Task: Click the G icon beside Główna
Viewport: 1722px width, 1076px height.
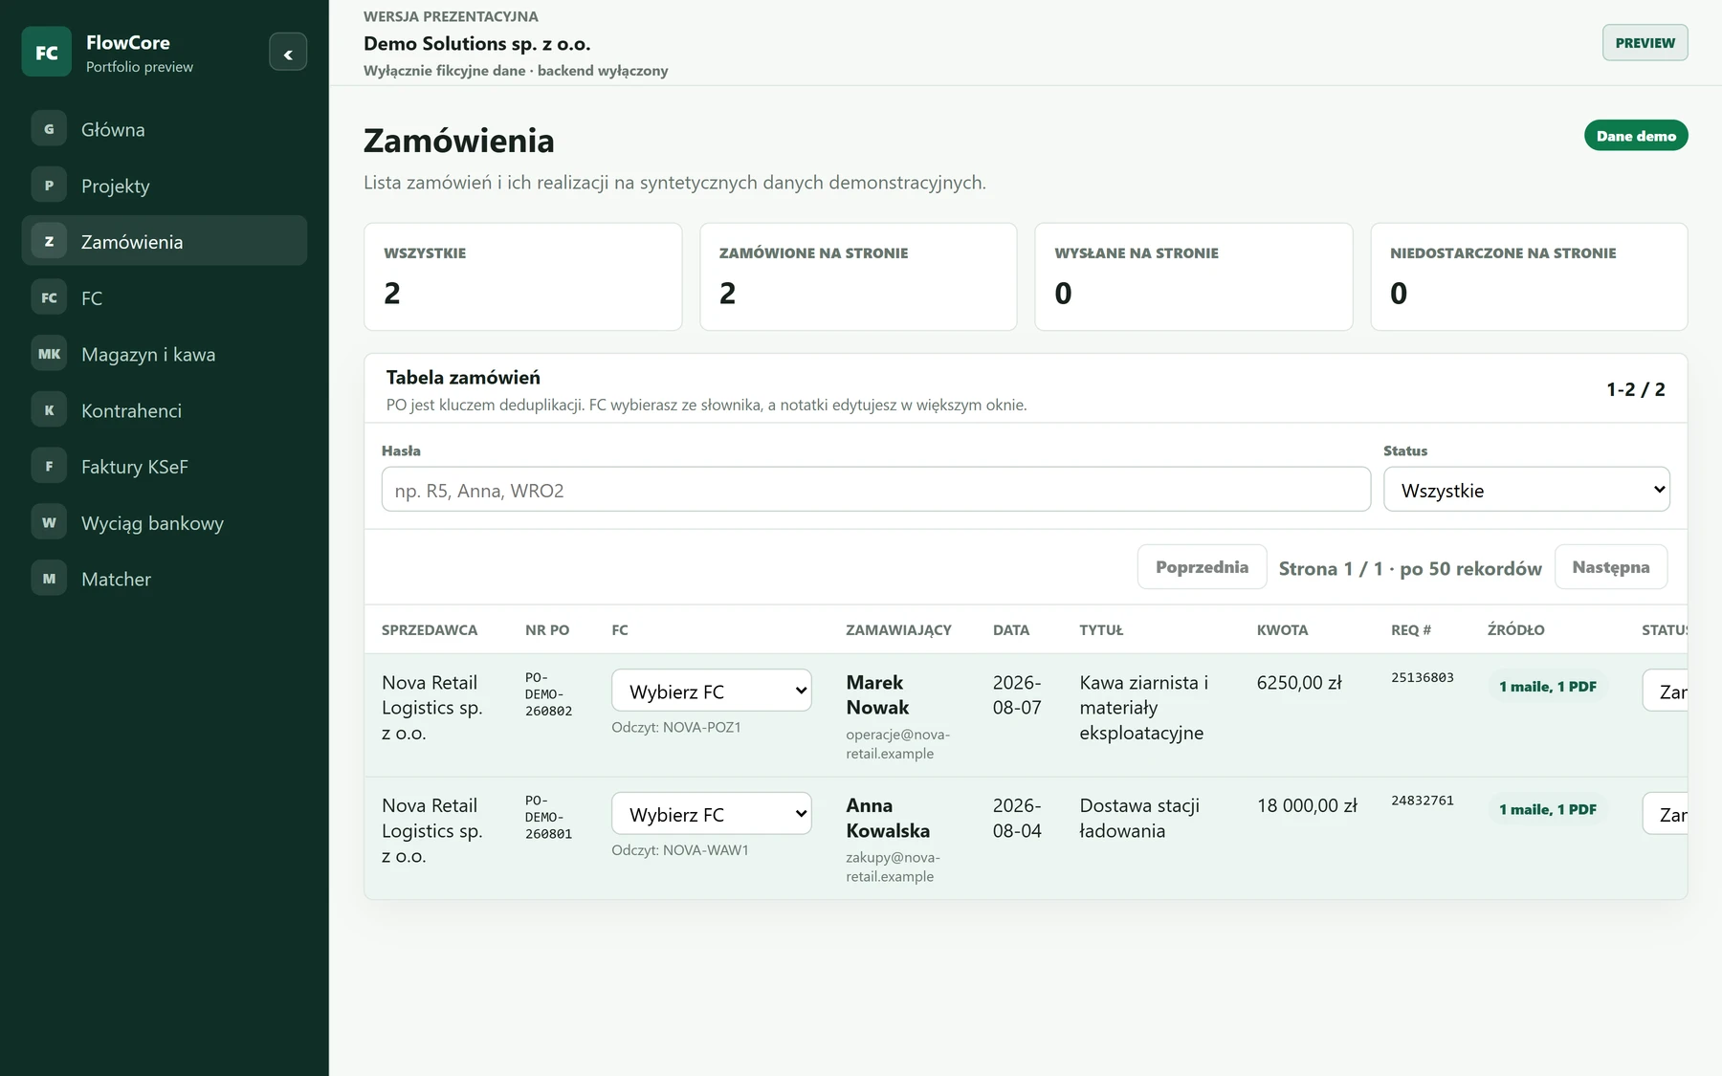Action: point(49,129)
